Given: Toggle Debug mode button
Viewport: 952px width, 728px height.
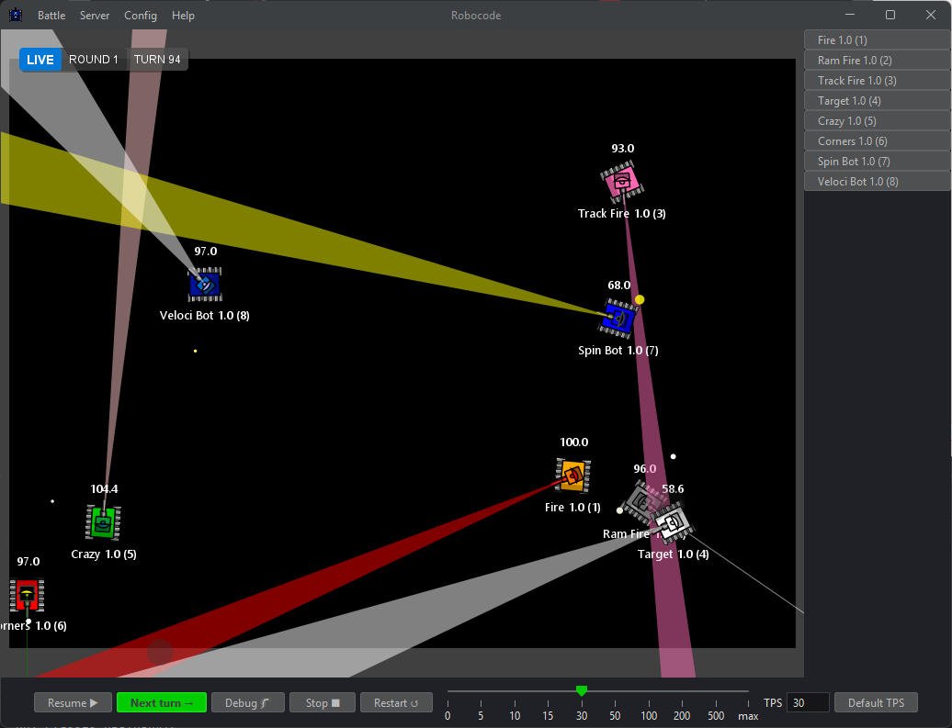Looking at the screenshot, I should [248, 702].
